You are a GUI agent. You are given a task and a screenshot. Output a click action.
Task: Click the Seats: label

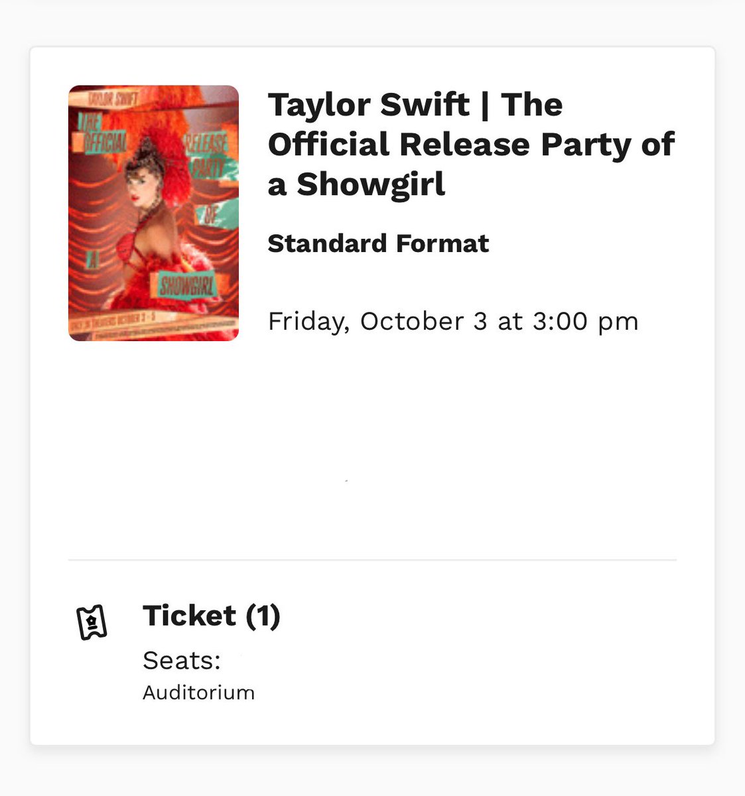182,660
